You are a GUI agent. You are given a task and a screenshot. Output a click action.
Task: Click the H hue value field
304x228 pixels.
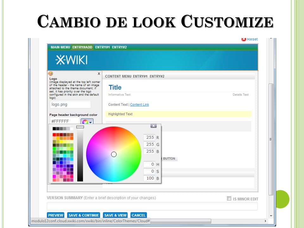149,164
